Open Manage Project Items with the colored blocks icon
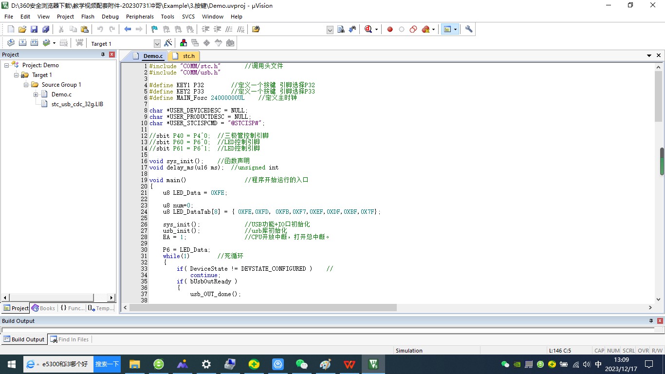Screen dimensions: 665x374 184,43
